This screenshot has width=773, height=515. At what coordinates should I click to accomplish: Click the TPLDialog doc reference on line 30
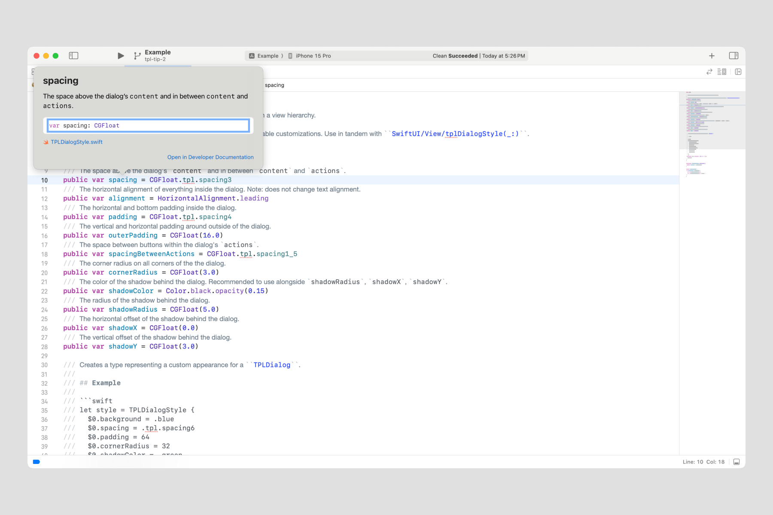pyautogui.click(x=272, y=365)
